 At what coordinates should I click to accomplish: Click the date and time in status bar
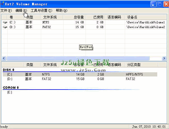coord(149,127)
